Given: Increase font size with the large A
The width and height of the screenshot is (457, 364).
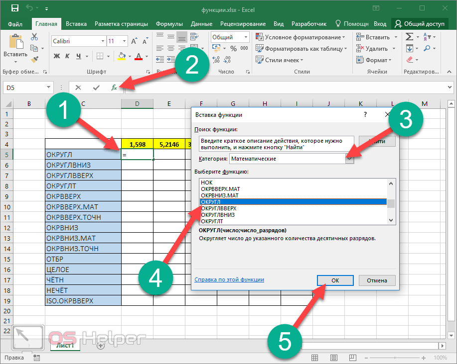Looking at the screenshot, I should click(x=134, y=41).
